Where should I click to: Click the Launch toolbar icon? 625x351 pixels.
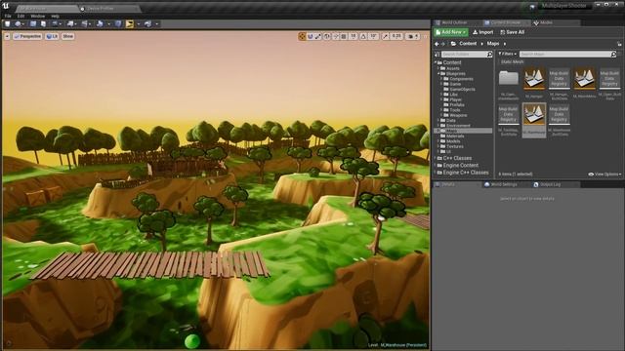click(147, 23)
